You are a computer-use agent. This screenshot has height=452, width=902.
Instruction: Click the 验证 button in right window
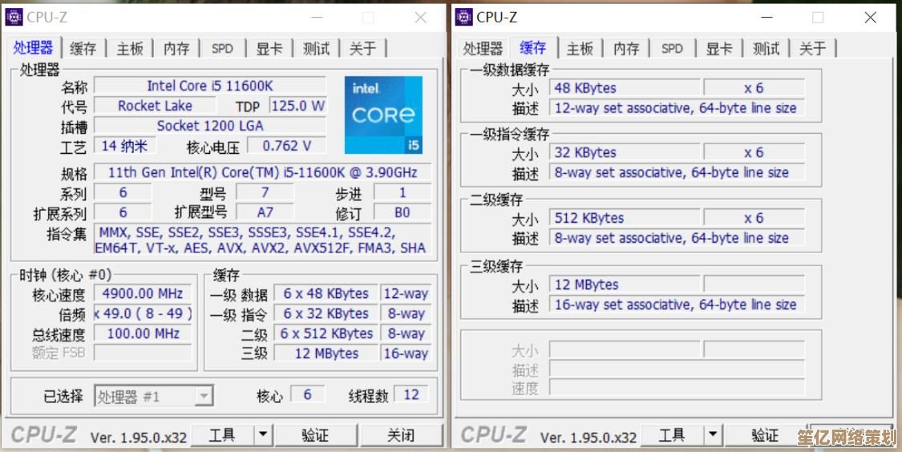(x=765, y=434)
